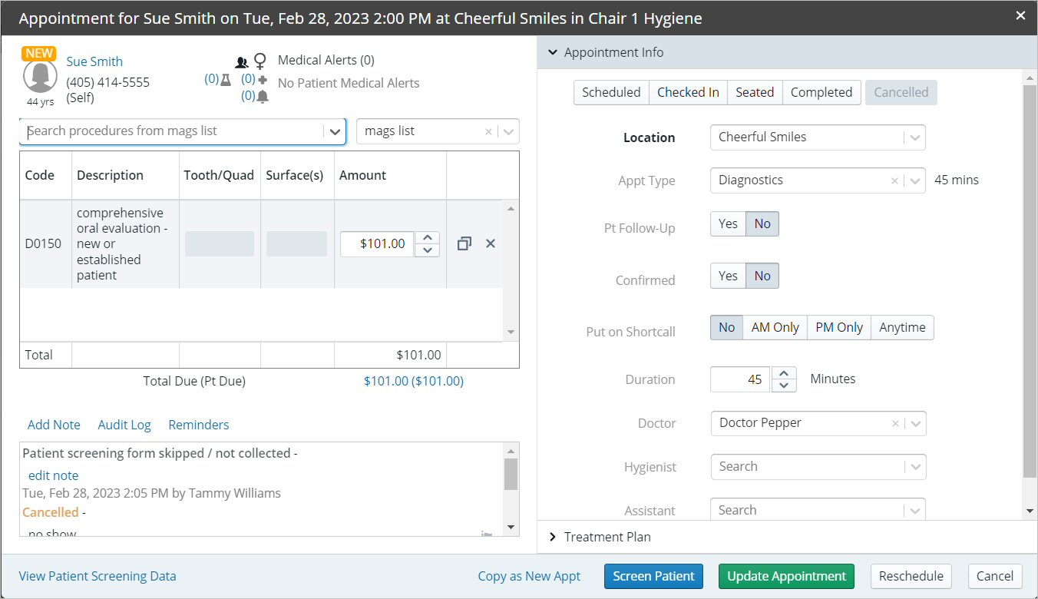The height and width of the screenshot is (599, 1038).
Task: Click the medical cross alert icon
Action: click(263, 79)
